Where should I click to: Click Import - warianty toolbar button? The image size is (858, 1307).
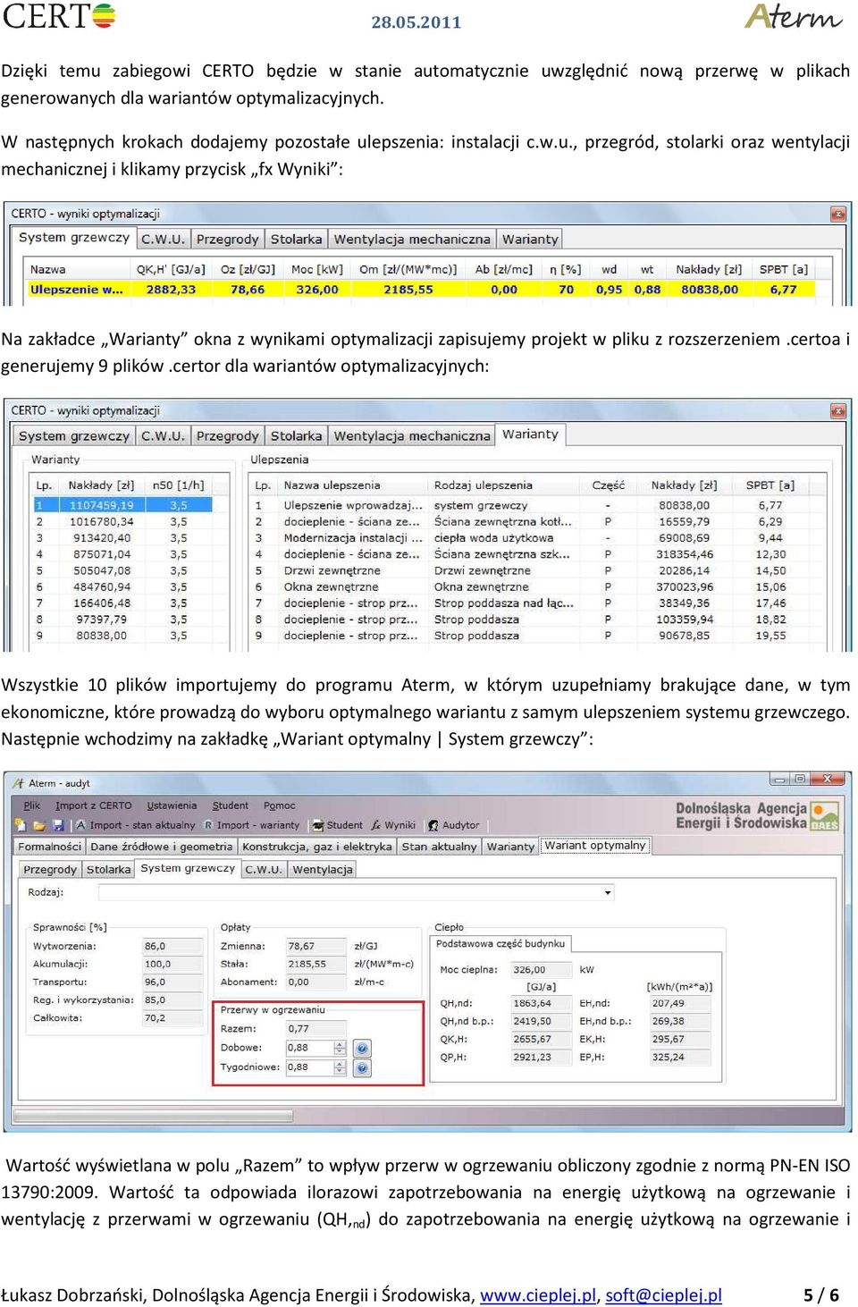pos(252,825)
